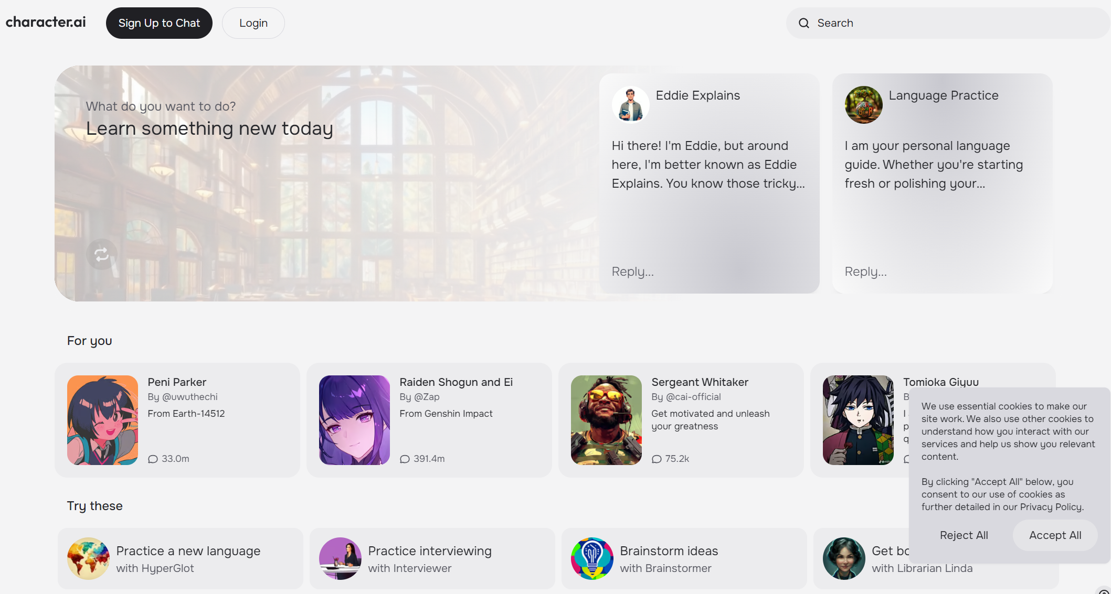
Task: Click the refresh suggestions icon on banner
Action: coord(101,255)
